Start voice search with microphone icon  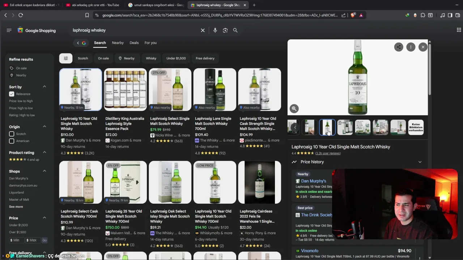click(x=215, y=30)
